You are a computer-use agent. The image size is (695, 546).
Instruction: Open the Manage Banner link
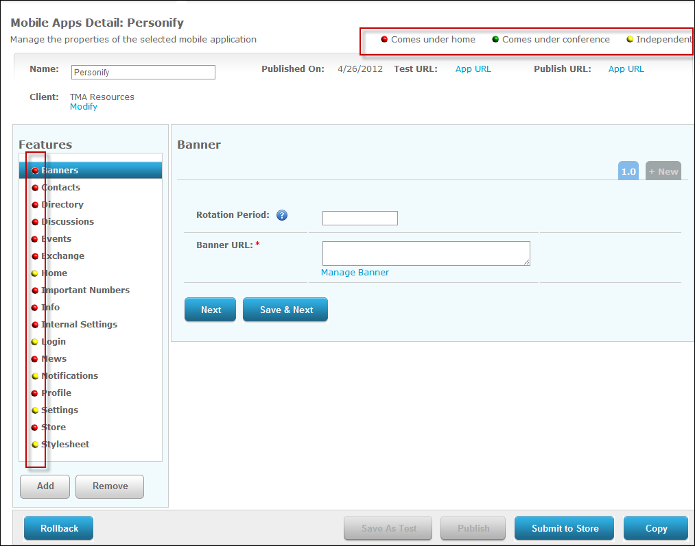tap(355, 273)
